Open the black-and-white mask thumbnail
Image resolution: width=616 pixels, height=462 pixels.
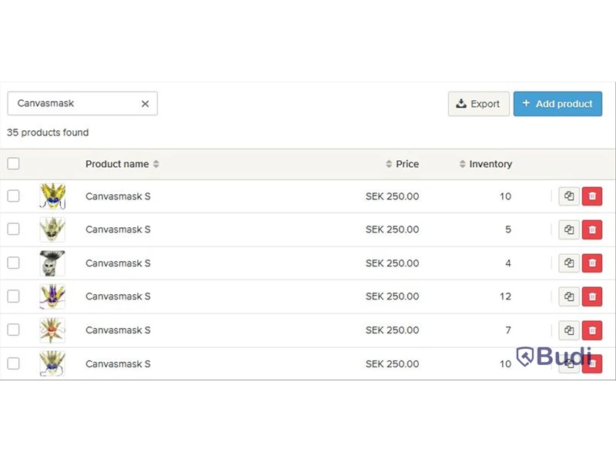(52, 263)
